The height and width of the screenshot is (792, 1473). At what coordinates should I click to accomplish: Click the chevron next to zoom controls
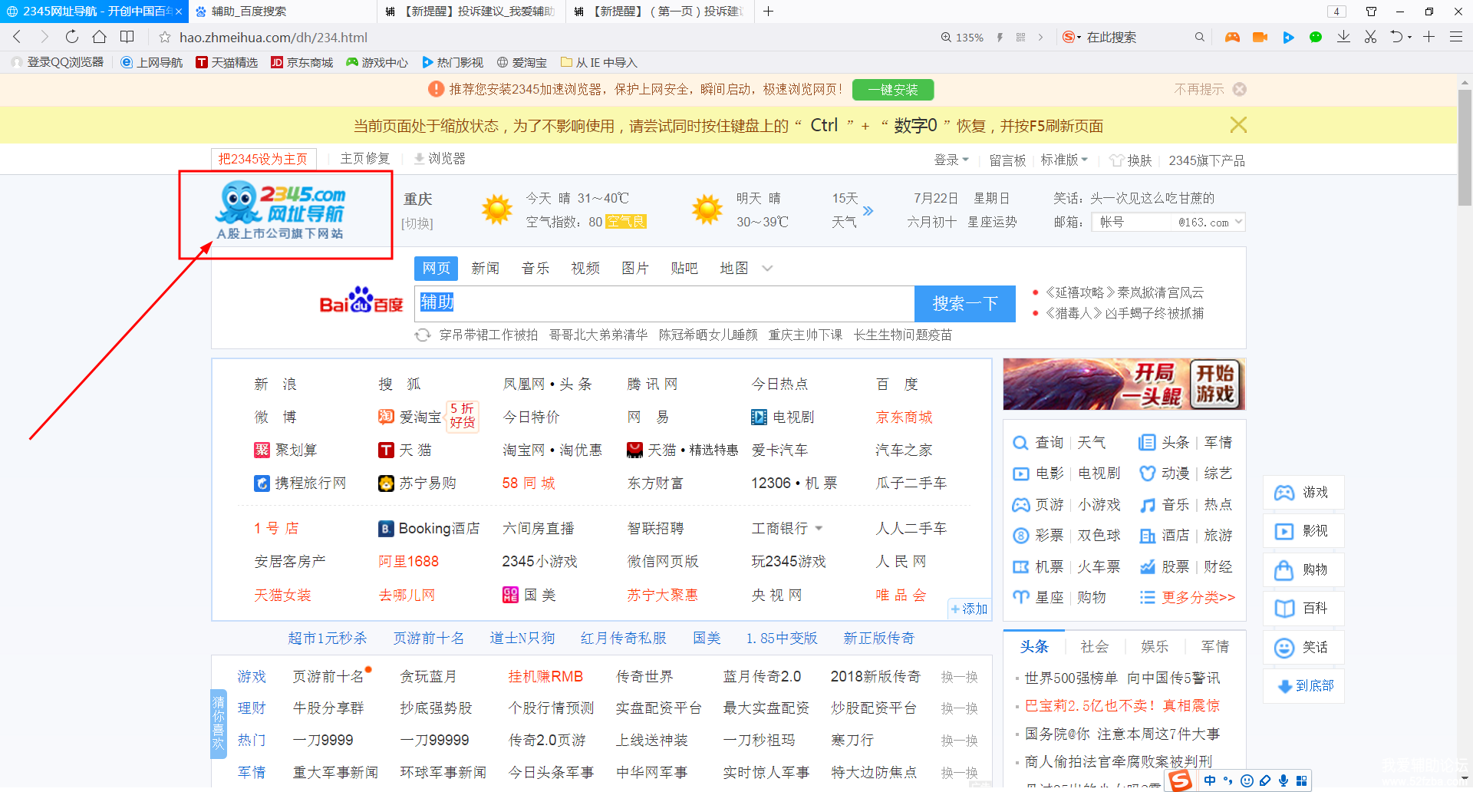click(x=1040, y=37)
